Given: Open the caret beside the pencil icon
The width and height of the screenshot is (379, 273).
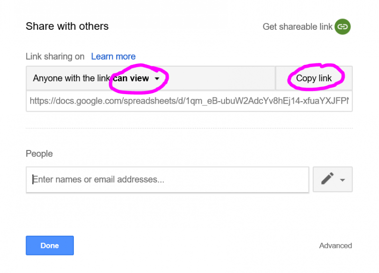Looking at the screenshot, I should point(343,180).
